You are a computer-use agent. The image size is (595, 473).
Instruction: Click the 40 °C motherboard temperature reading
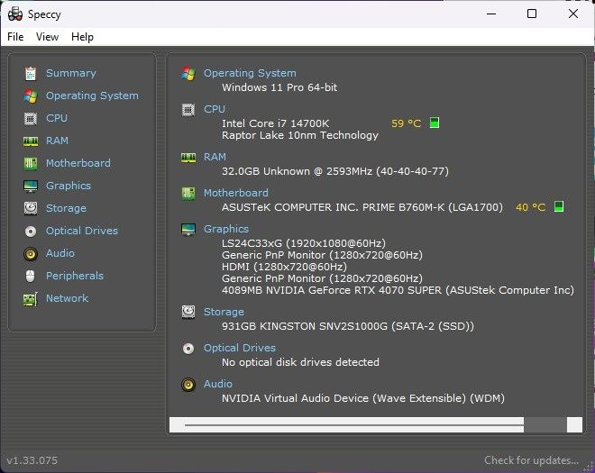click(530, 207)
